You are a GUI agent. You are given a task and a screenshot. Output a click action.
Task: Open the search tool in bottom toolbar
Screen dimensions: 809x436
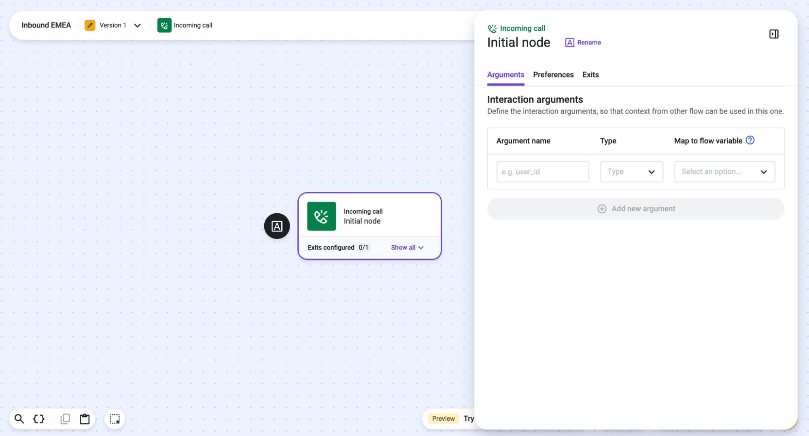point(19,419)
